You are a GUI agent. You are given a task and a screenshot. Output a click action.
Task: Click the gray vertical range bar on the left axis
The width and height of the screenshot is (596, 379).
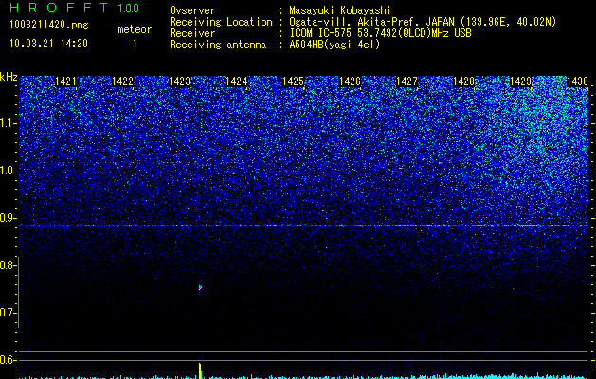(18, 292)
